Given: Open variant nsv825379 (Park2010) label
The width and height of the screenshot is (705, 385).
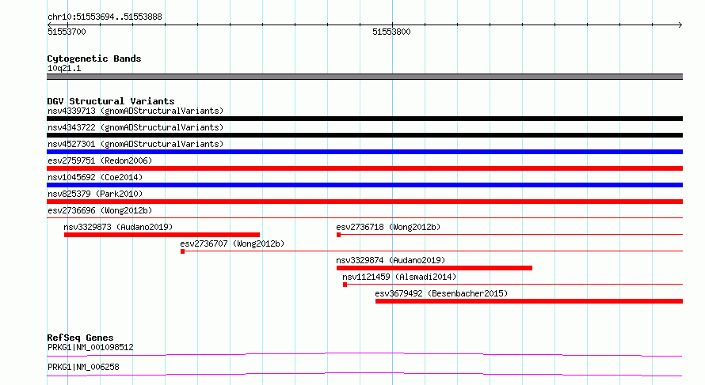Looking at the screenshot, I should tap(95, 194).
